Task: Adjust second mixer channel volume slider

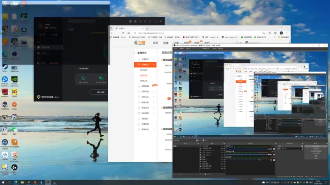Action: pos(248,155)
